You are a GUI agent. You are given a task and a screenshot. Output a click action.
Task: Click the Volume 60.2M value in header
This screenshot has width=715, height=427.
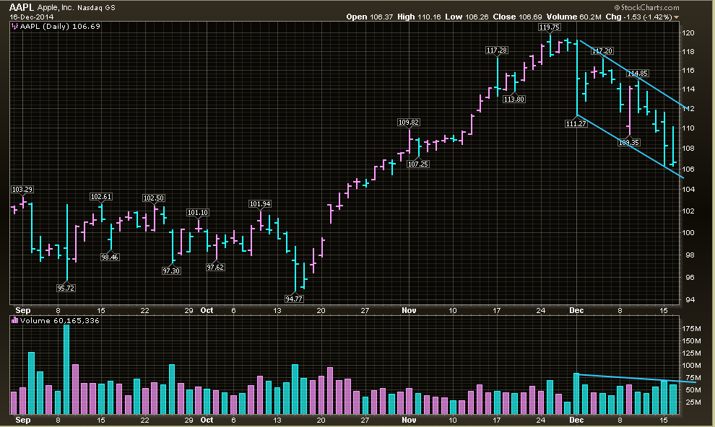pyautogui.click(x=574, y=17)
